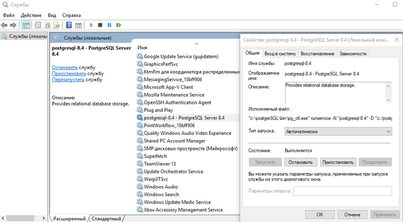Click the Refresh toolbar icon

[x=48, y=25]
